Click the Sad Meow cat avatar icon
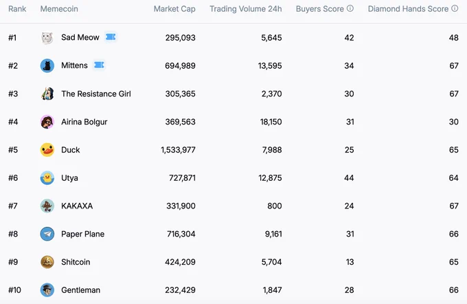This screenshot has width=467, height=304. (x=47, y=38)
